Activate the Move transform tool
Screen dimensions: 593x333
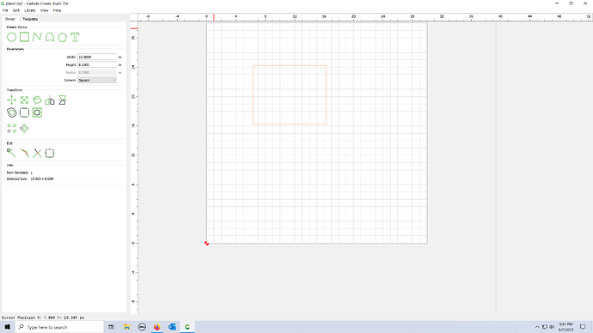click(12, 100)
